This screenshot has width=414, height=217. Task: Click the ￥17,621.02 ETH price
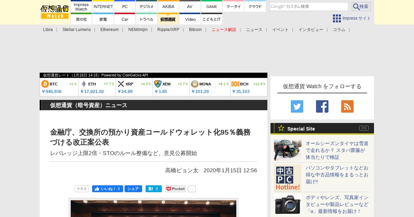click(x=92, y=91)
